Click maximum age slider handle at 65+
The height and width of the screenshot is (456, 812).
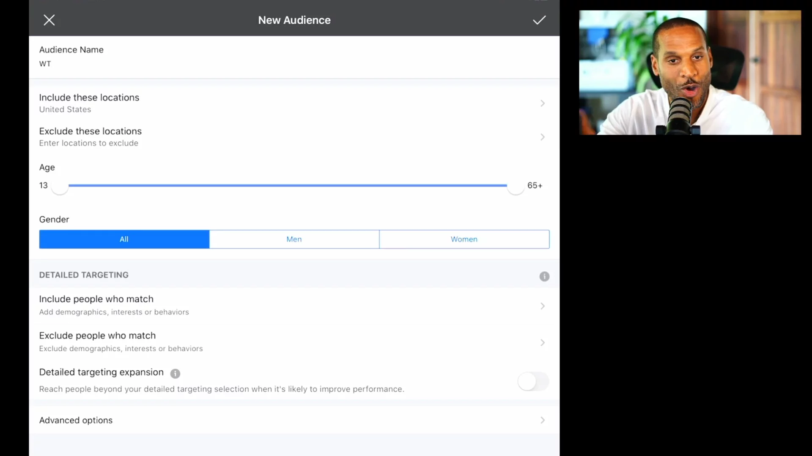(516, 186)
